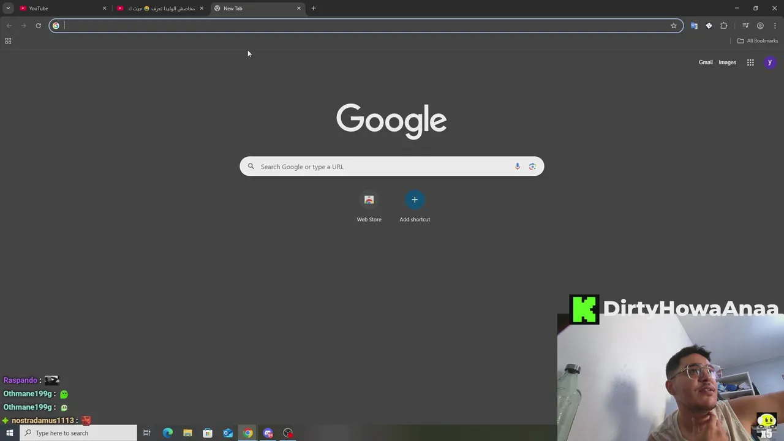The height and width of the screenshot is (441, 784).
Task: Open the OBS icon on taskbar
Action: click(288, 433)
